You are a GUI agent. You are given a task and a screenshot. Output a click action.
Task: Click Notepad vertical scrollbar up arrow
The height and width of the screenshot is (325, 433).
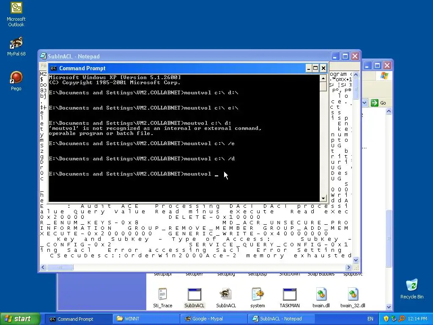[356, 74]
